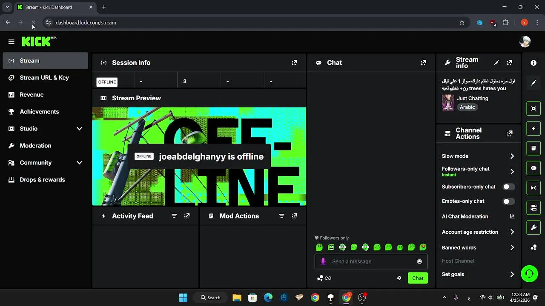Toggle the mod actions document widget in right rail
This screenshot has height=306, width=545.
(534, 148)
